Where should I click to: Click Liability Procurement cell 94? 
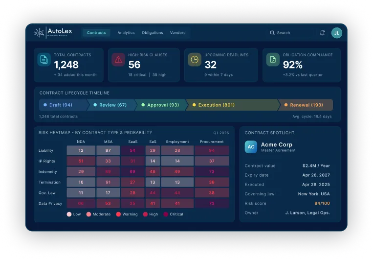coord(212,150)
